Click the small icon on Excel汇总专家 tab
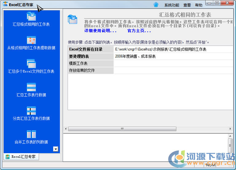Screen dimensions: 236x170 7,157
